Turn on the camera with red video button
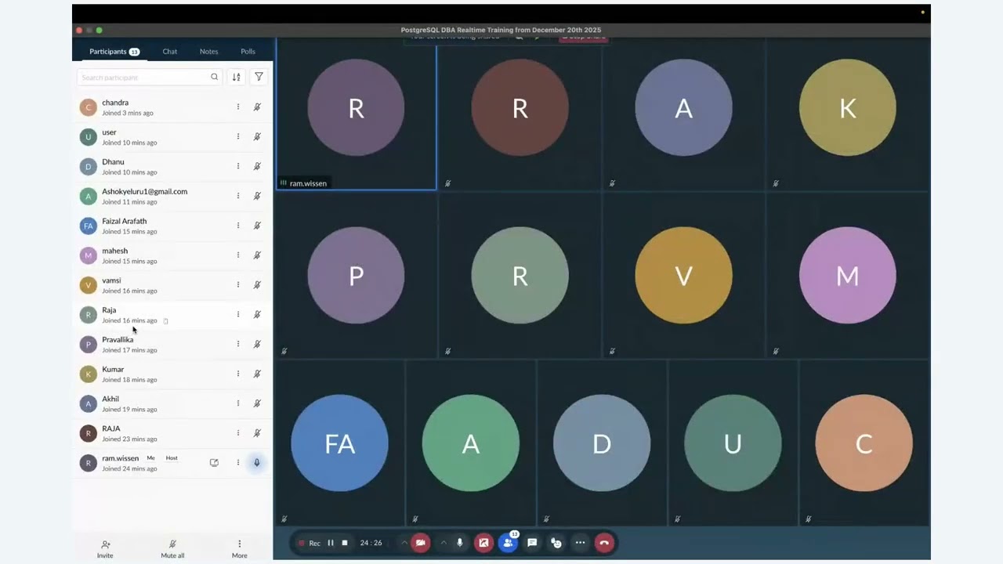The height and width of the screenshot is (564, 1003). click(421, 543)
